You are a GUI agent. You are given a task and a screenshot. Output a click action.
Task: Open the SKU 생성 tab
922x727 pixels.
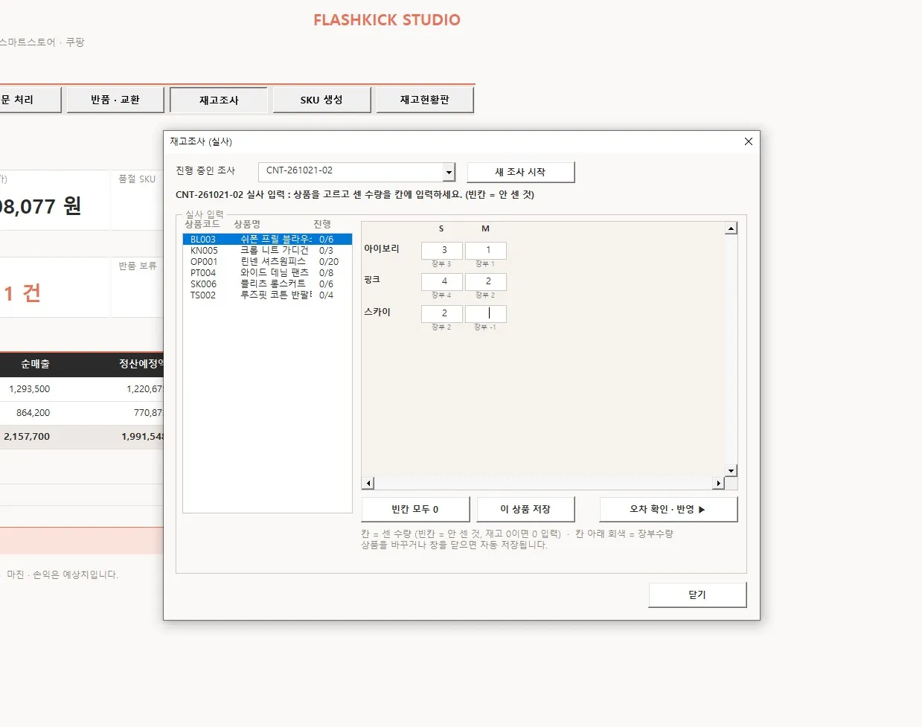(x=321, y=100)
